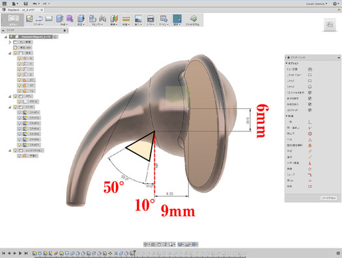
Task: Toggle the third checked checkbox in sketch palette
Action: coord(309,104)
